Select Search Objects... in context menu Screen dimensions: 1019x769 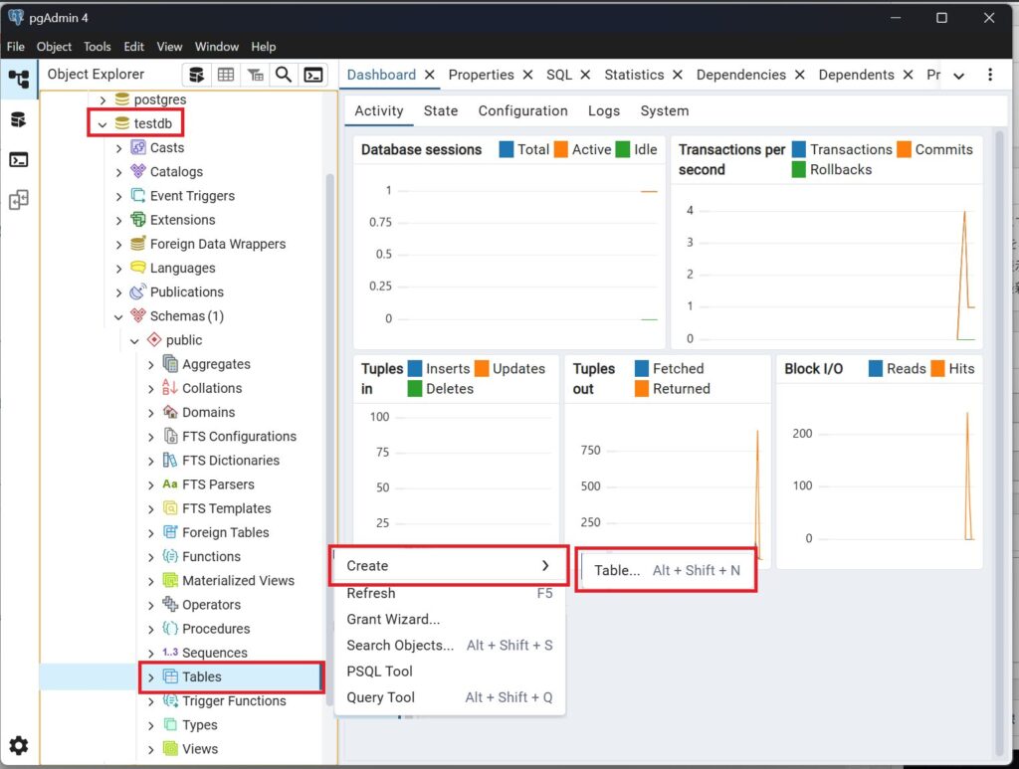pyautogui.click(x=449, y=645)
